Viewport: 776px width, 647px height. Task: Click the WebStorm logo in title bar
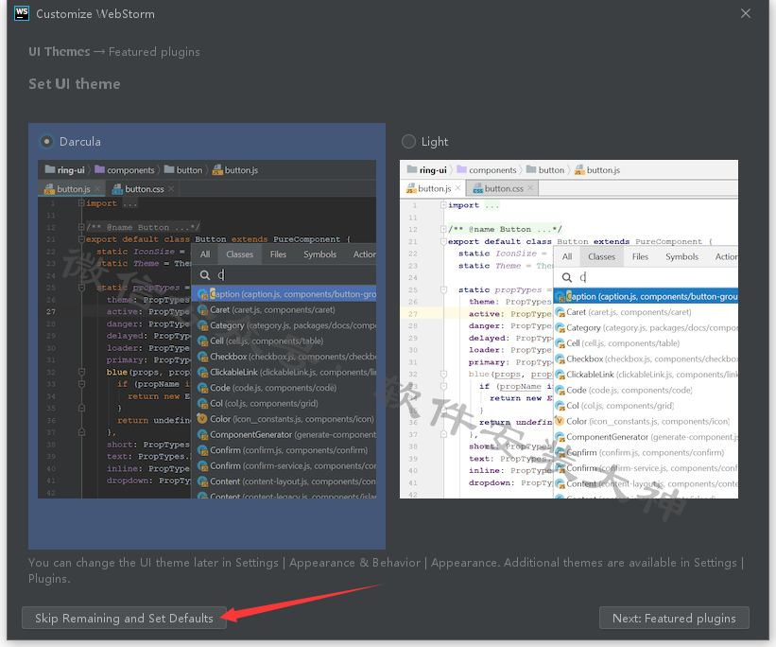pos(22,13)
